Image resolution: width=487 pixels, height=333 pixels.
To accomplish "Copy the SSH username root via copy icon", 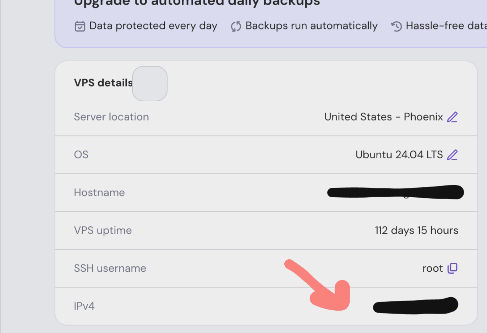I will pos(453,268).
